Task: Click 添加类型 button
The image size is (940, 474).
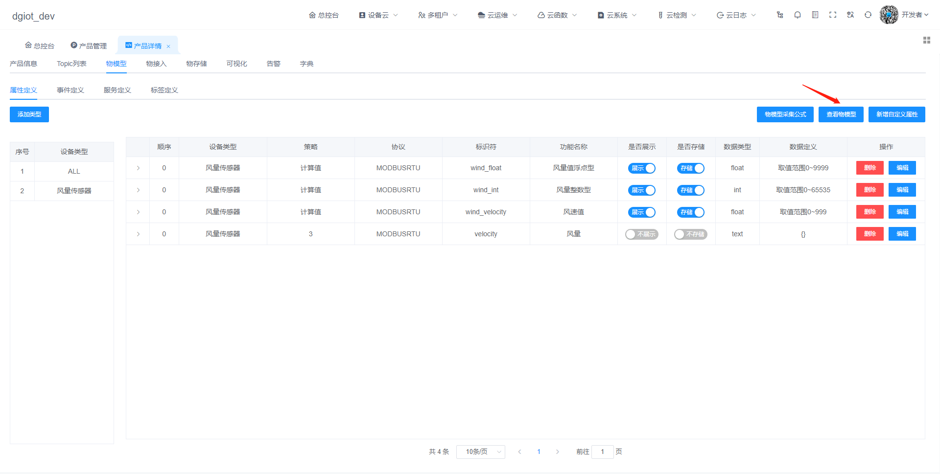Action: click(29, 114)
